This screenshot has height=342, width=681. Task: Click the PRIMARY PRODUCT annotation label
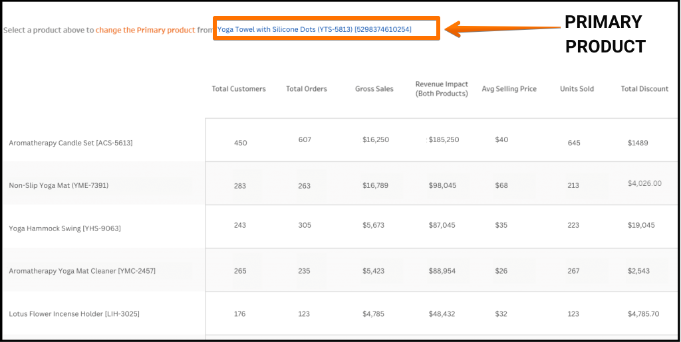(x=605, y=34)
